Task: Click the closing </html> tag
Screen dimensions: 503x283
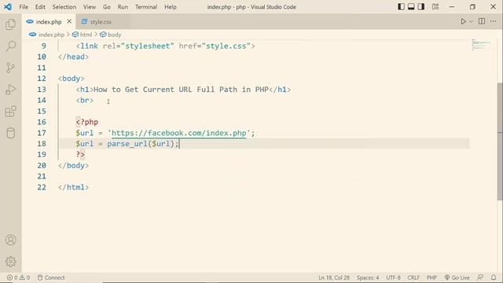Action: click(73, 187)
